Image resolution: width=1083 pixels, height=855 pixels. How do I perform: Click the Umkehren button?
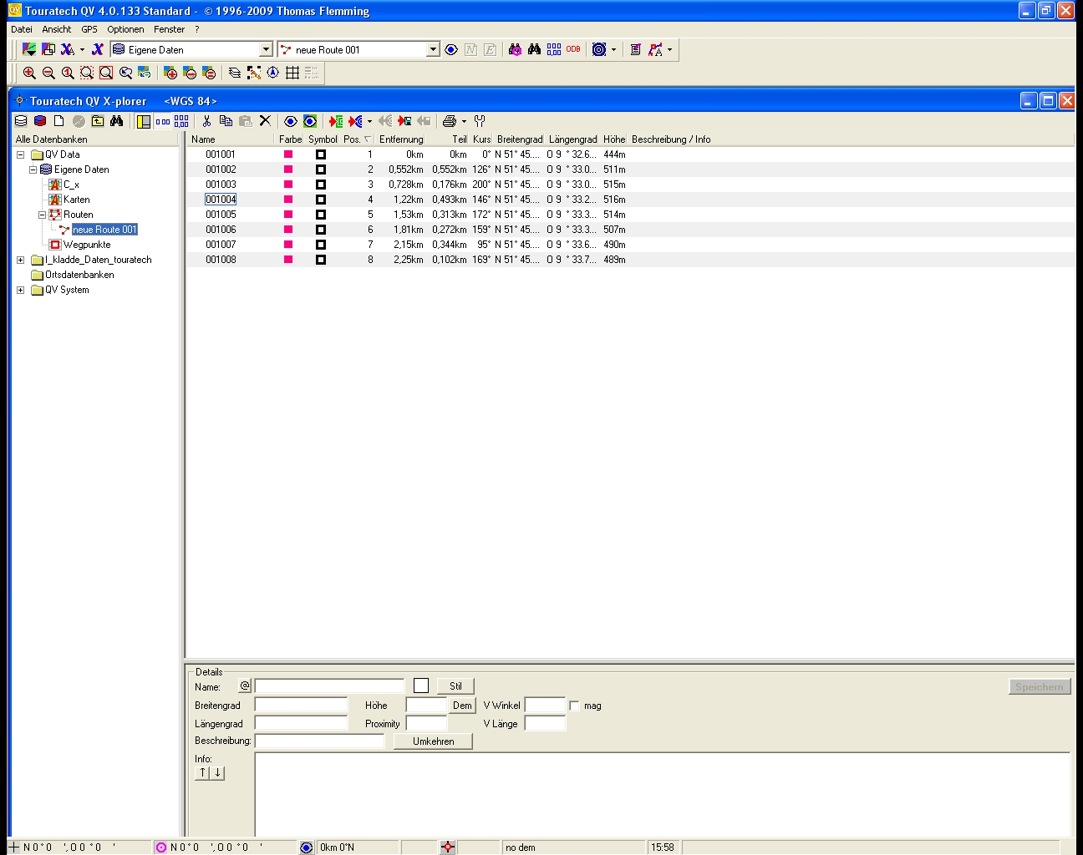433,741
